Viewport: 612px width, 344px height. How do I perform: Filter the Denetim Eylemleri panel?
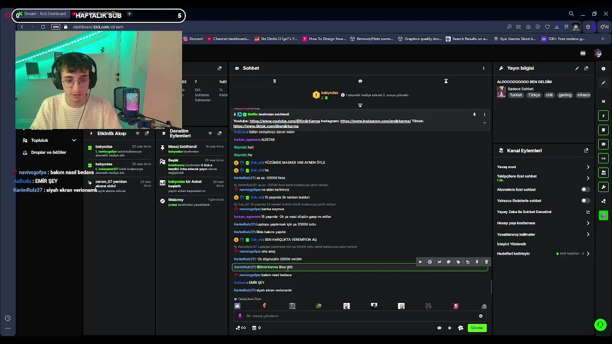pos(210,133)
